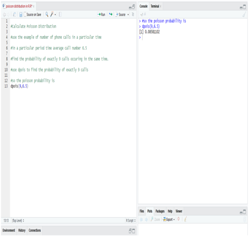
Task: Click the Zoom button in Plots
Action: tap(155, 219)
